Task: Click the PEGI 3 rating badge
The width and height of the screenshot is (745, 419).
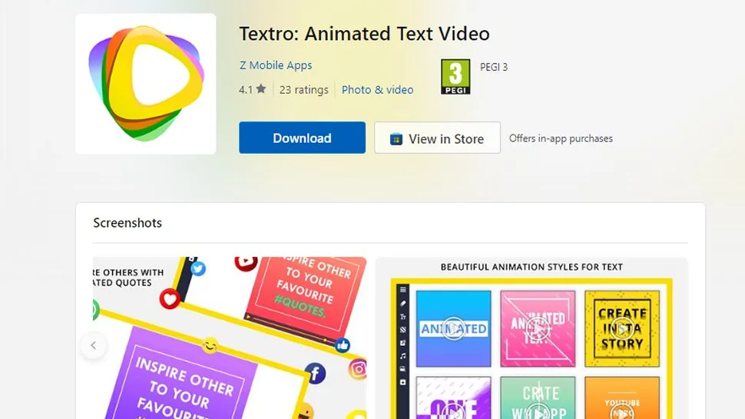Action: pyautogui.click(x=455, y=77)
